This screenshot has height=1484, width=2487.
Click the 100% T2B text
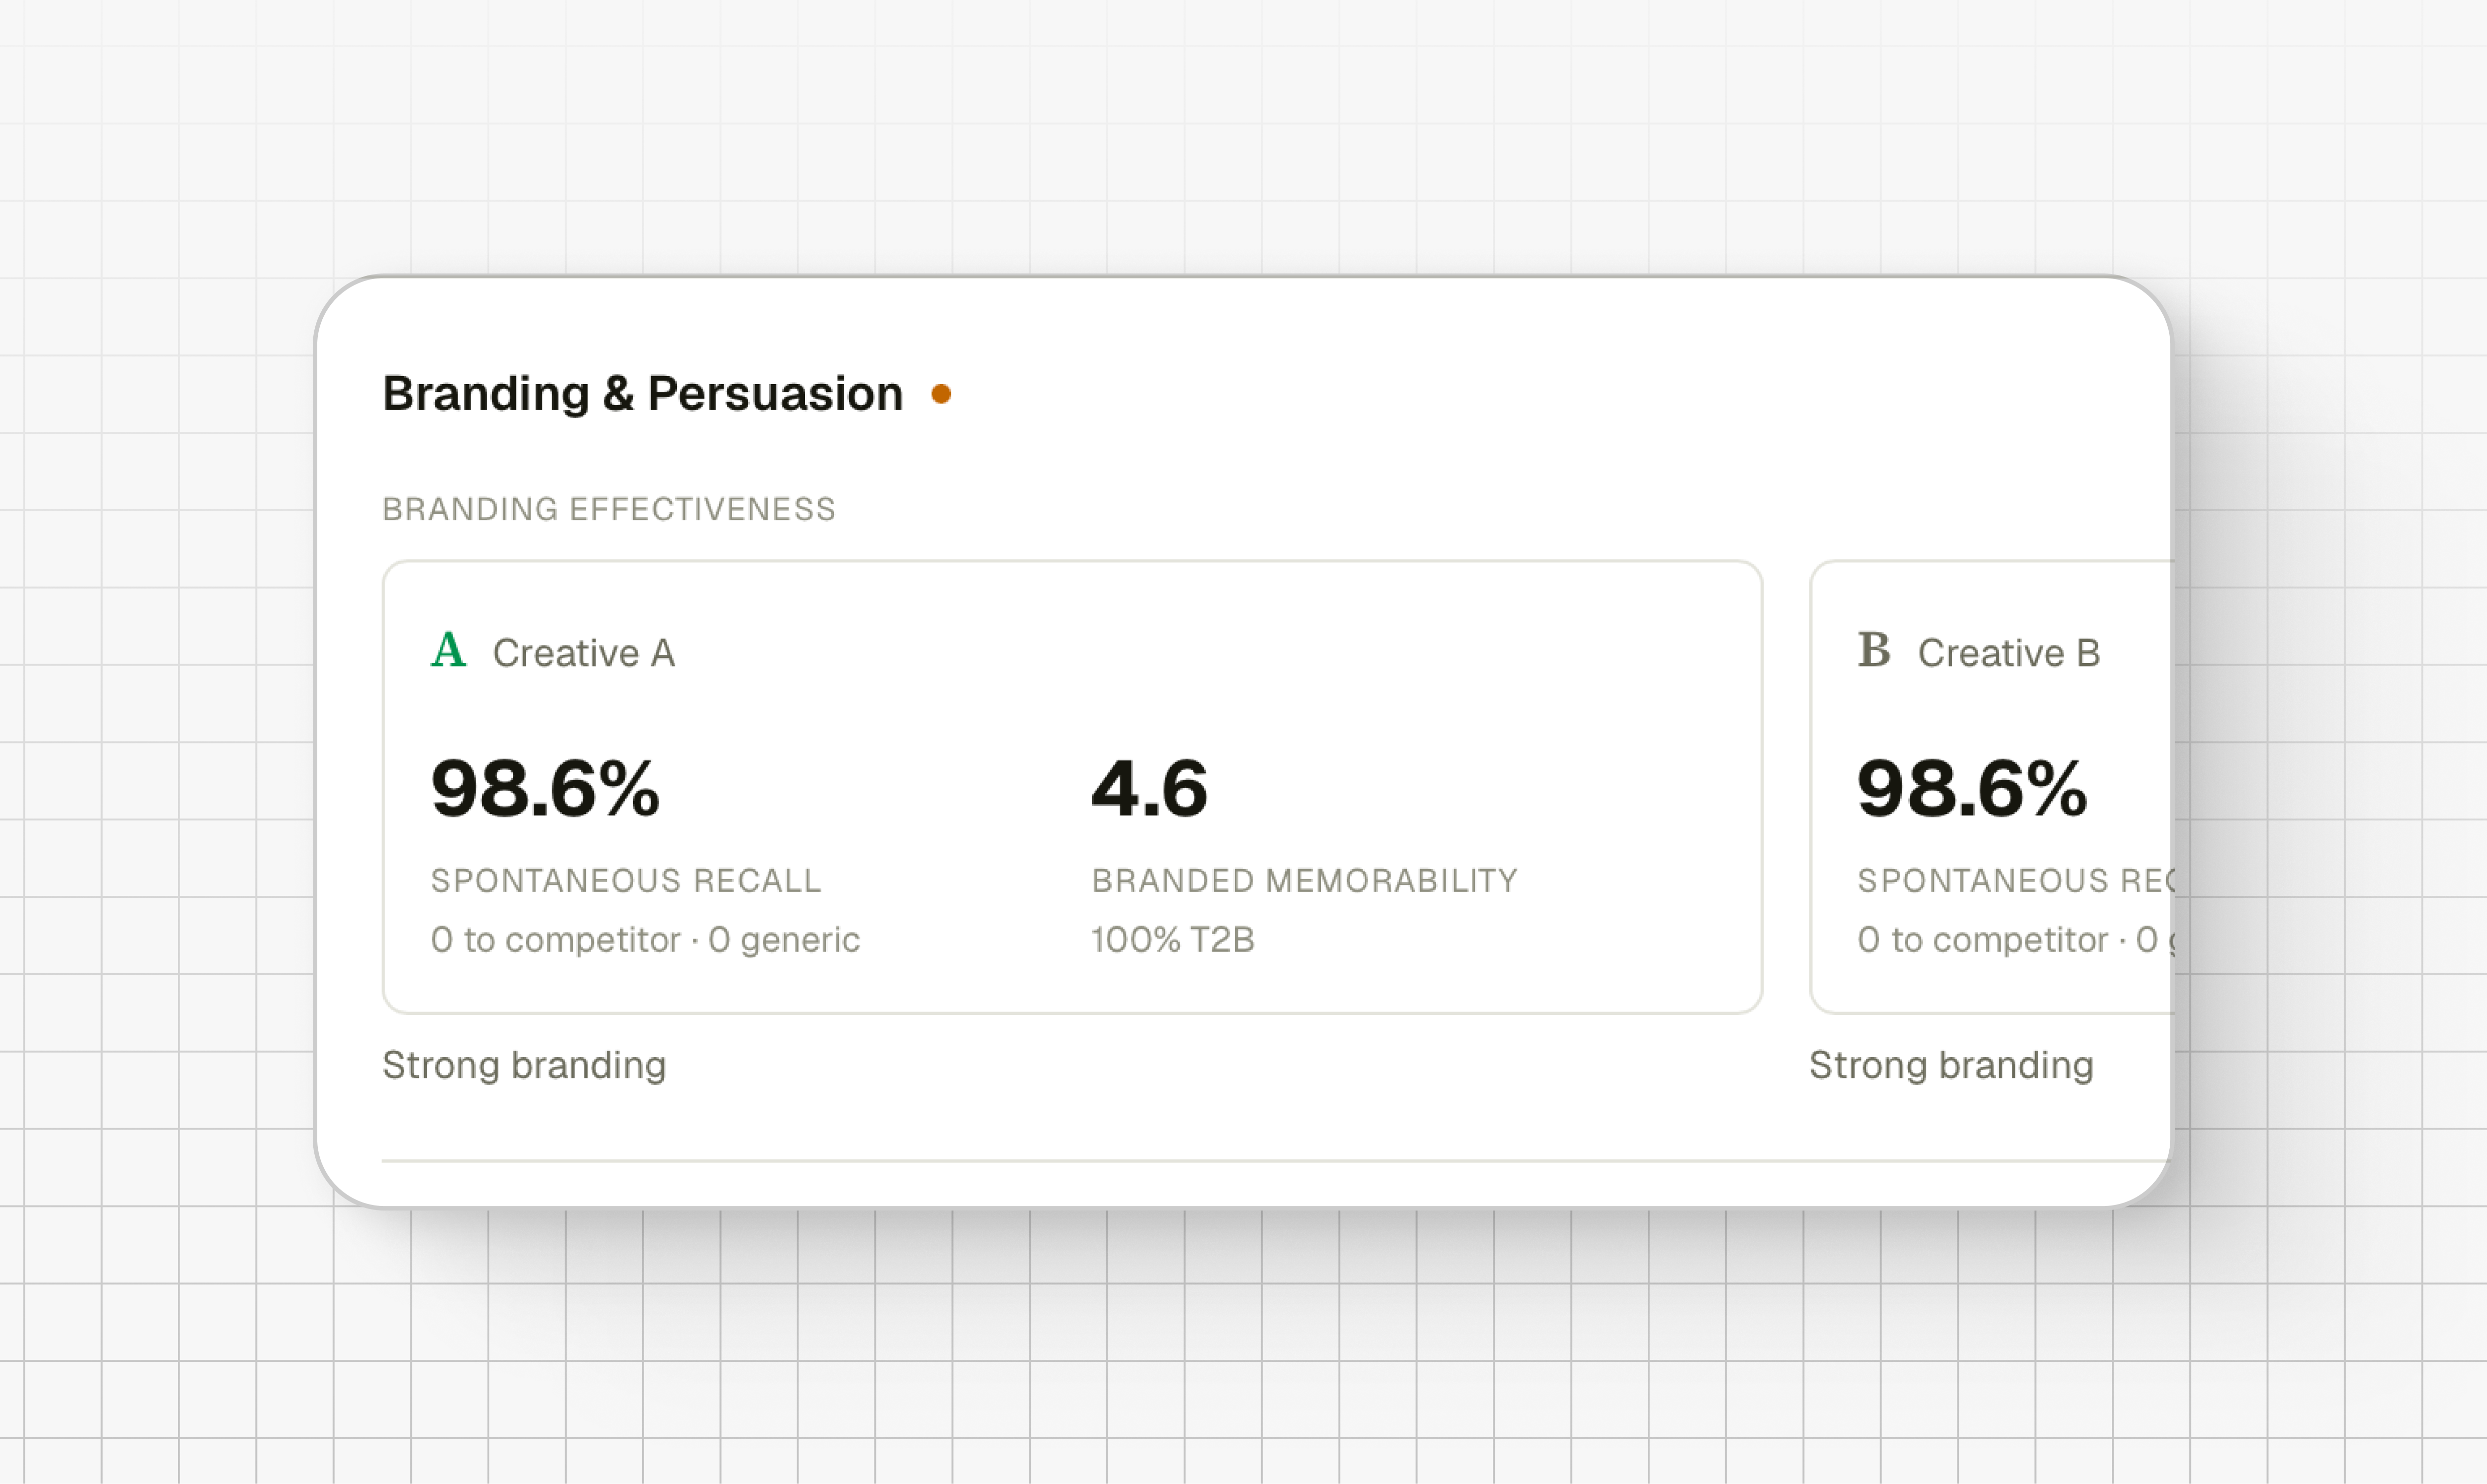[1173, 940]
